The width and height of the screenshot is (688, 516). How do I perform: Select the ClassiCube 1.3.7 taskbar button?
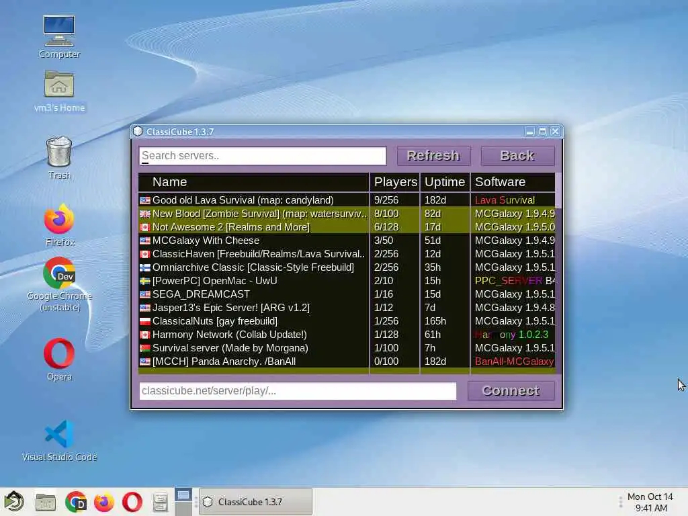pyautogui.click(x=256, y=501)
